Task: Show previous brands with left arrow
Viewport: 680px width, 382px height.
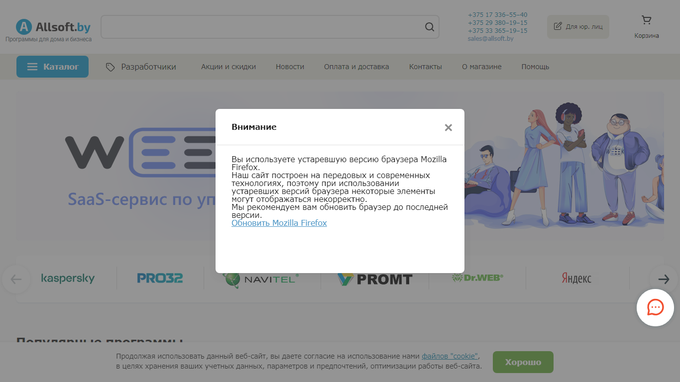Action: click(x=16, y=279)
